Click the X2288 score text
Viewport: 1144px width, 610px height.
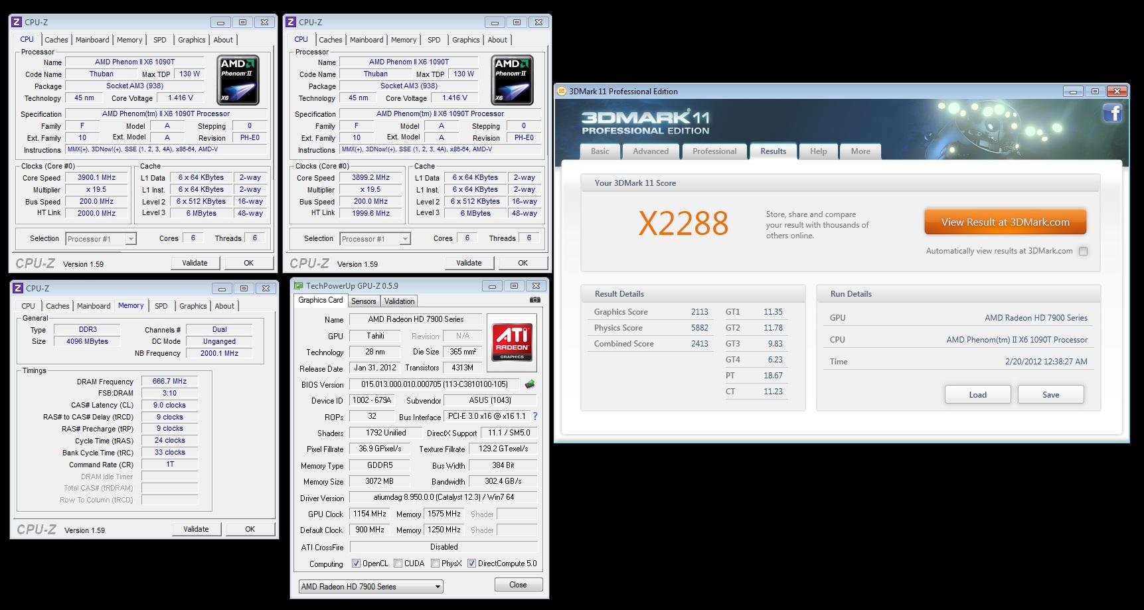(683, 224)
